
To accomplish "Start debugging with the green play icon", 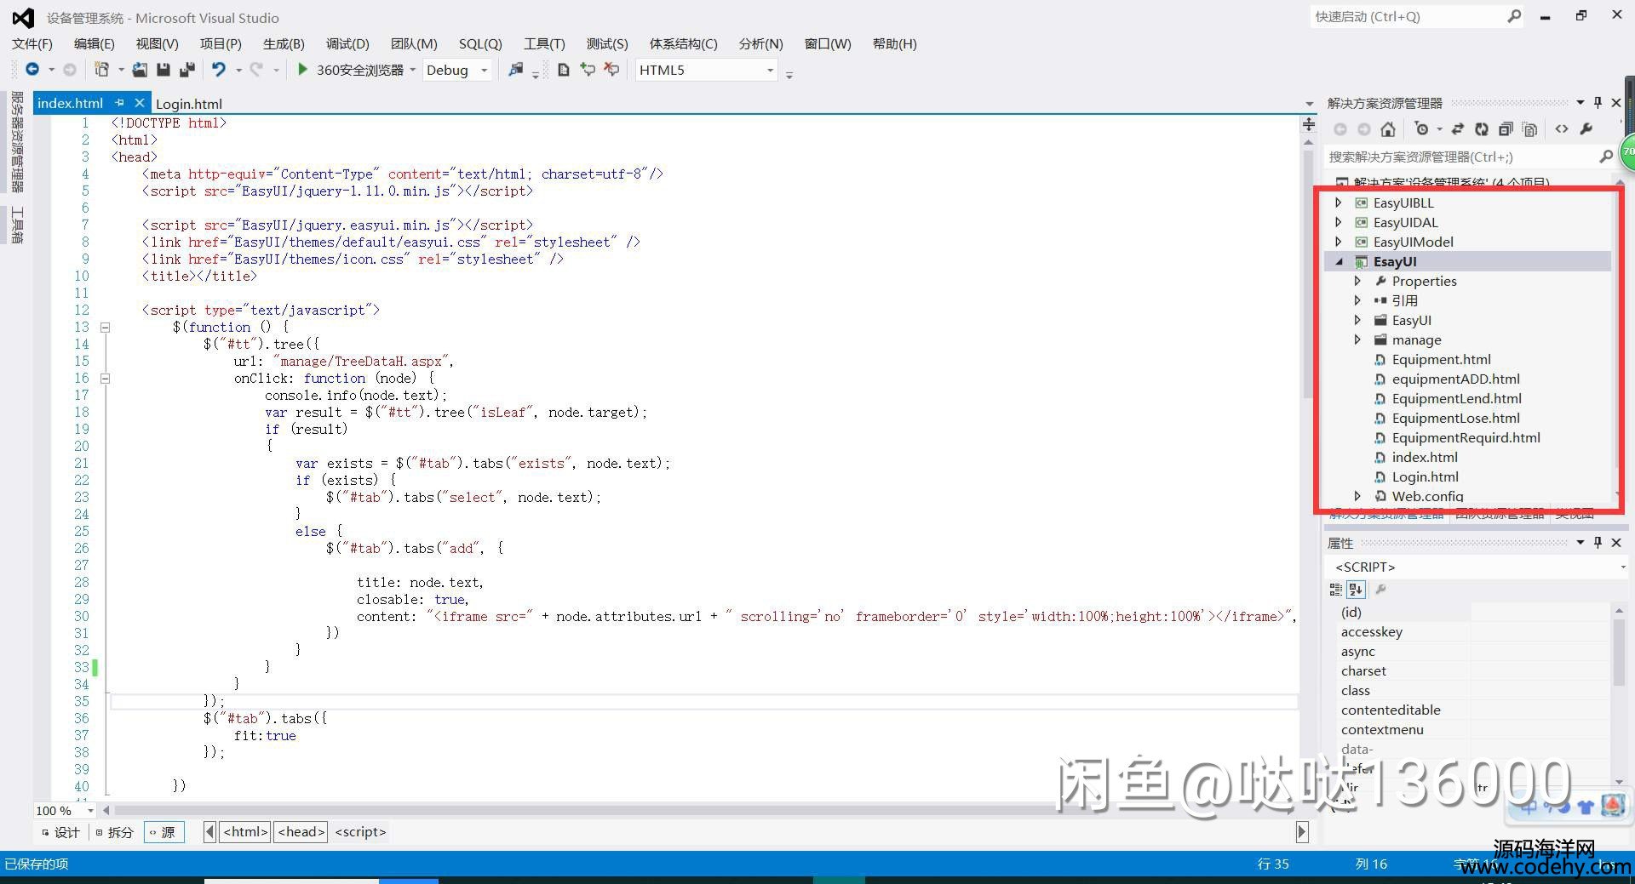I will coord(302,70).
